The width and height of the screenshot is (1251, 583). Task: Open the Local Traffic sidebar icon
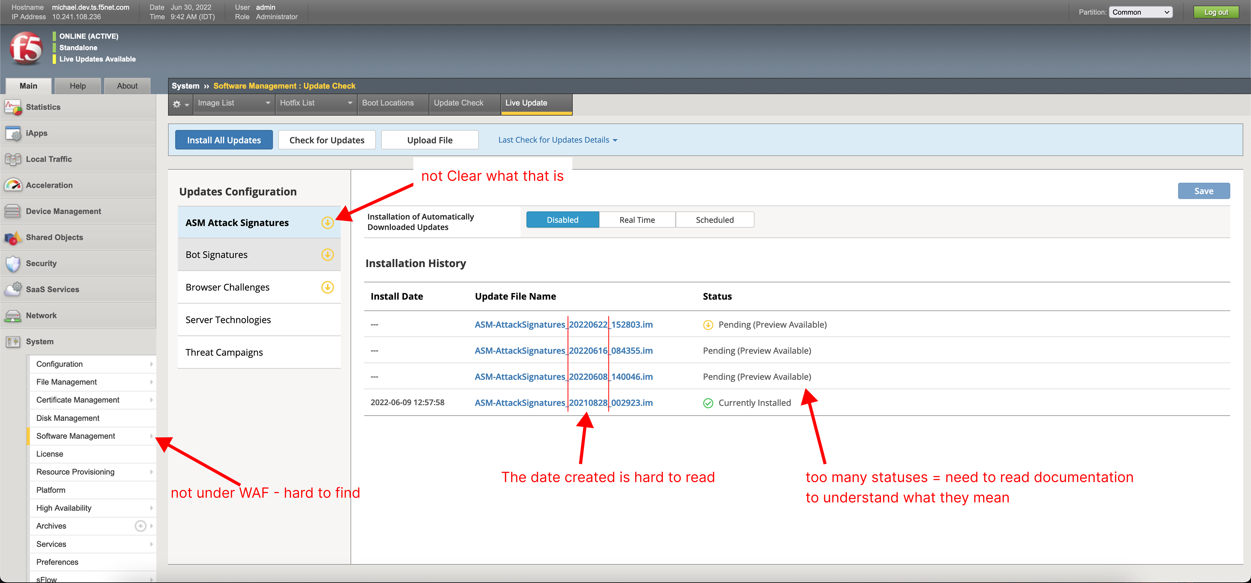point(13,159)
